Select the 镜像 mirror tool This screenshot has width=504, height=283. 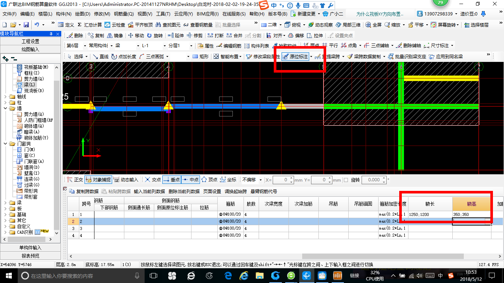[115, 35]
